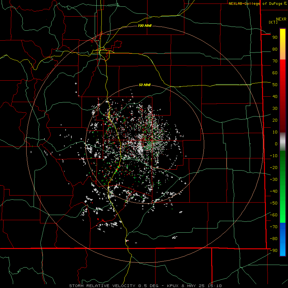Click the 70 value on velocity scale

pyautogui.click(x=275, y=61)
